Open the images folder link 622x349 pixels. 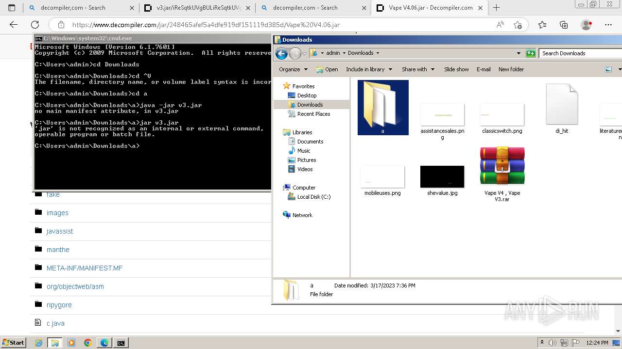tap(57, 213)
